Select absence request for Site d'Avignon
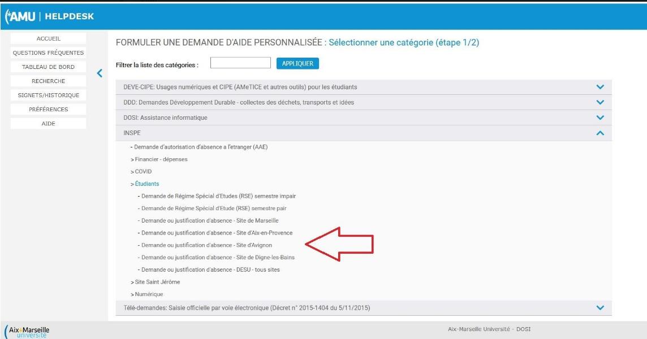 pos(206,245)
